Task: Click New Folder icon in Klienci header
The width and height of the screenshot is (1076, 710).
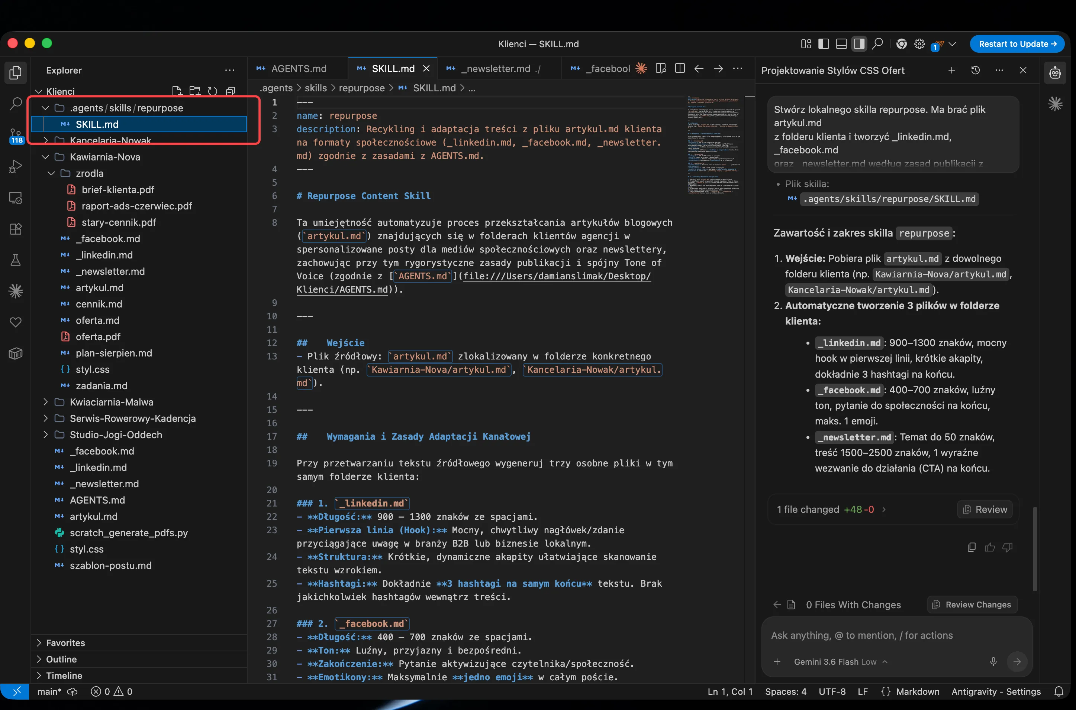Action: [194, 91]
